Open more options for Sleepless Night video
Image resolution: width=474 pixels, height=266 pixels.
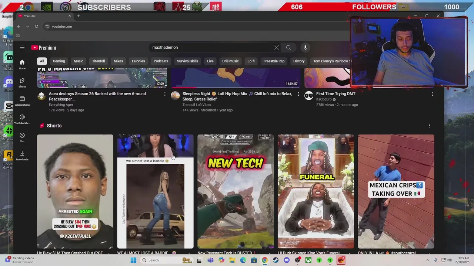click(x=298, y=94)
